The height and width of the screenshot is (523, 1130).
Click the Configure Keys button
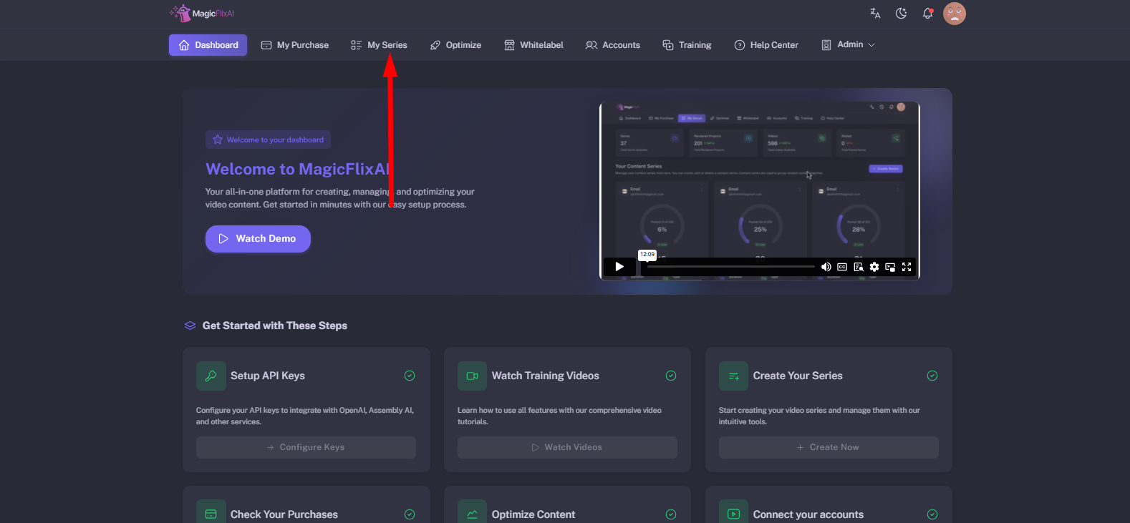[x=306, y=447]
